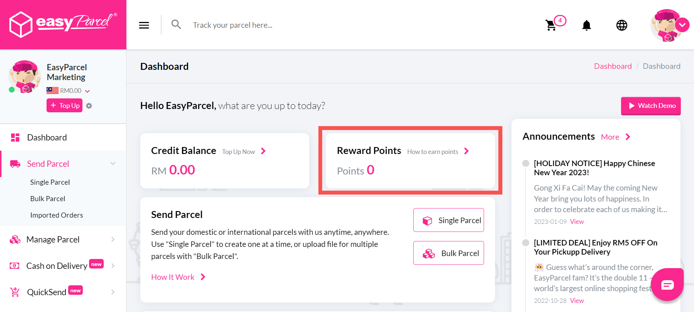Click the notification bell icon
Screen dimensions: 694x312
click(587, 25)
